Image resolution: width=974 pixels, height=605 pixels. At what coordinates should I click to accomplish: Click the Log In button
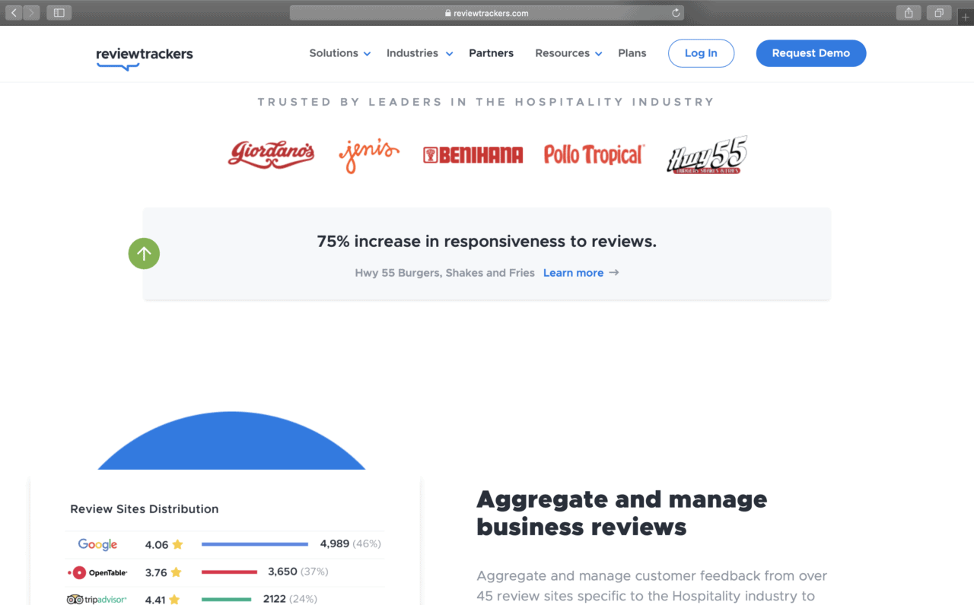click(x=701, y=53)
